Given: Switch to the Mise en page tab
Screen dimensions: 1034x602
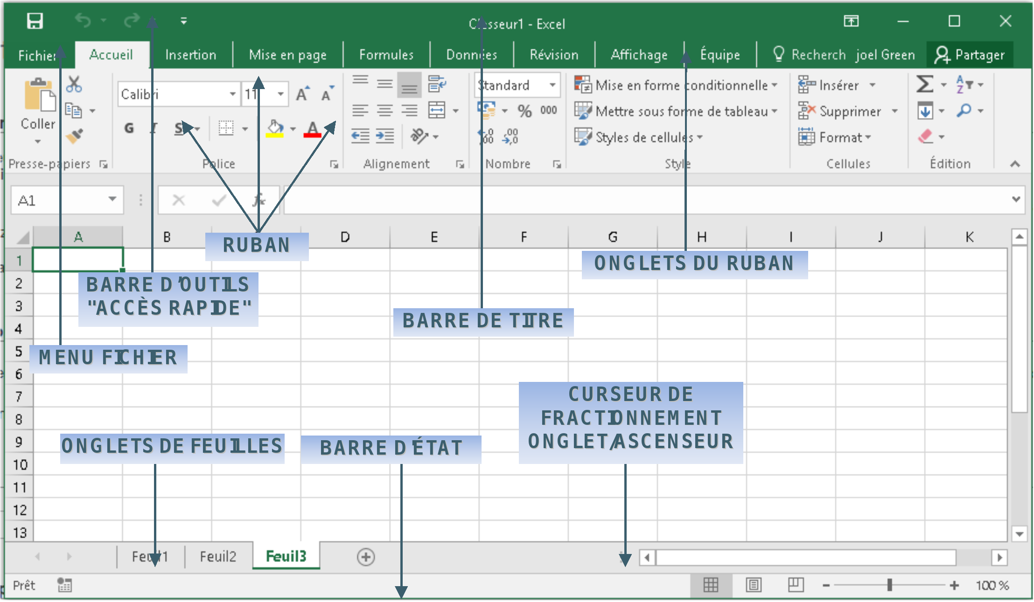Looking at the screenshot, I should pyautogui.click(x=288, y=55).
